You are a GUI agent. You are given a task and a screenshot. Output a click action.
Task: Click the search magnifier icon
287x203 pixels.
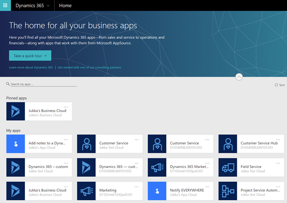8,84
